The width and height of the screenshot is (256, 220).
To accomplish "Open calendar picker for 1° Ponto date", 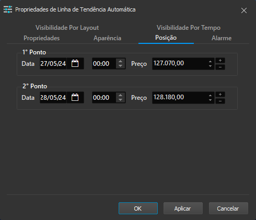I will click(x=75, y=63).
